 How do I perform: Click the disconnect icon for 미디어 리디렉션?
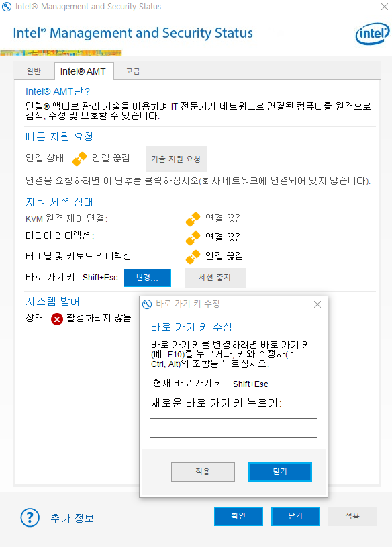193,237
